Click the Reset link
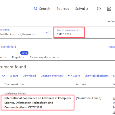This screenshot has width=115, height=115. pyautogui.click(x=111, y=47)
